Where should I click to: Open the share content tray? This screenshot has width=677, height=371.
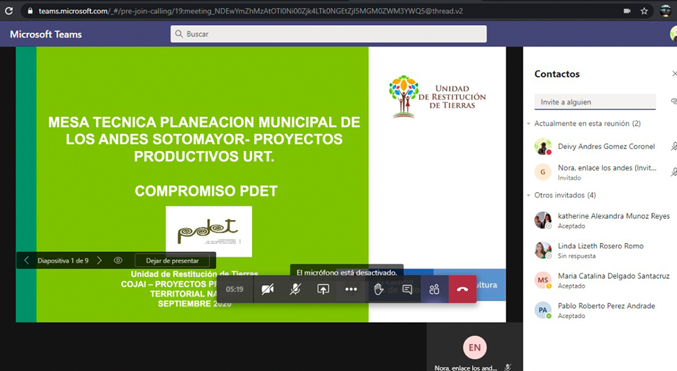(x=323, y=289)
